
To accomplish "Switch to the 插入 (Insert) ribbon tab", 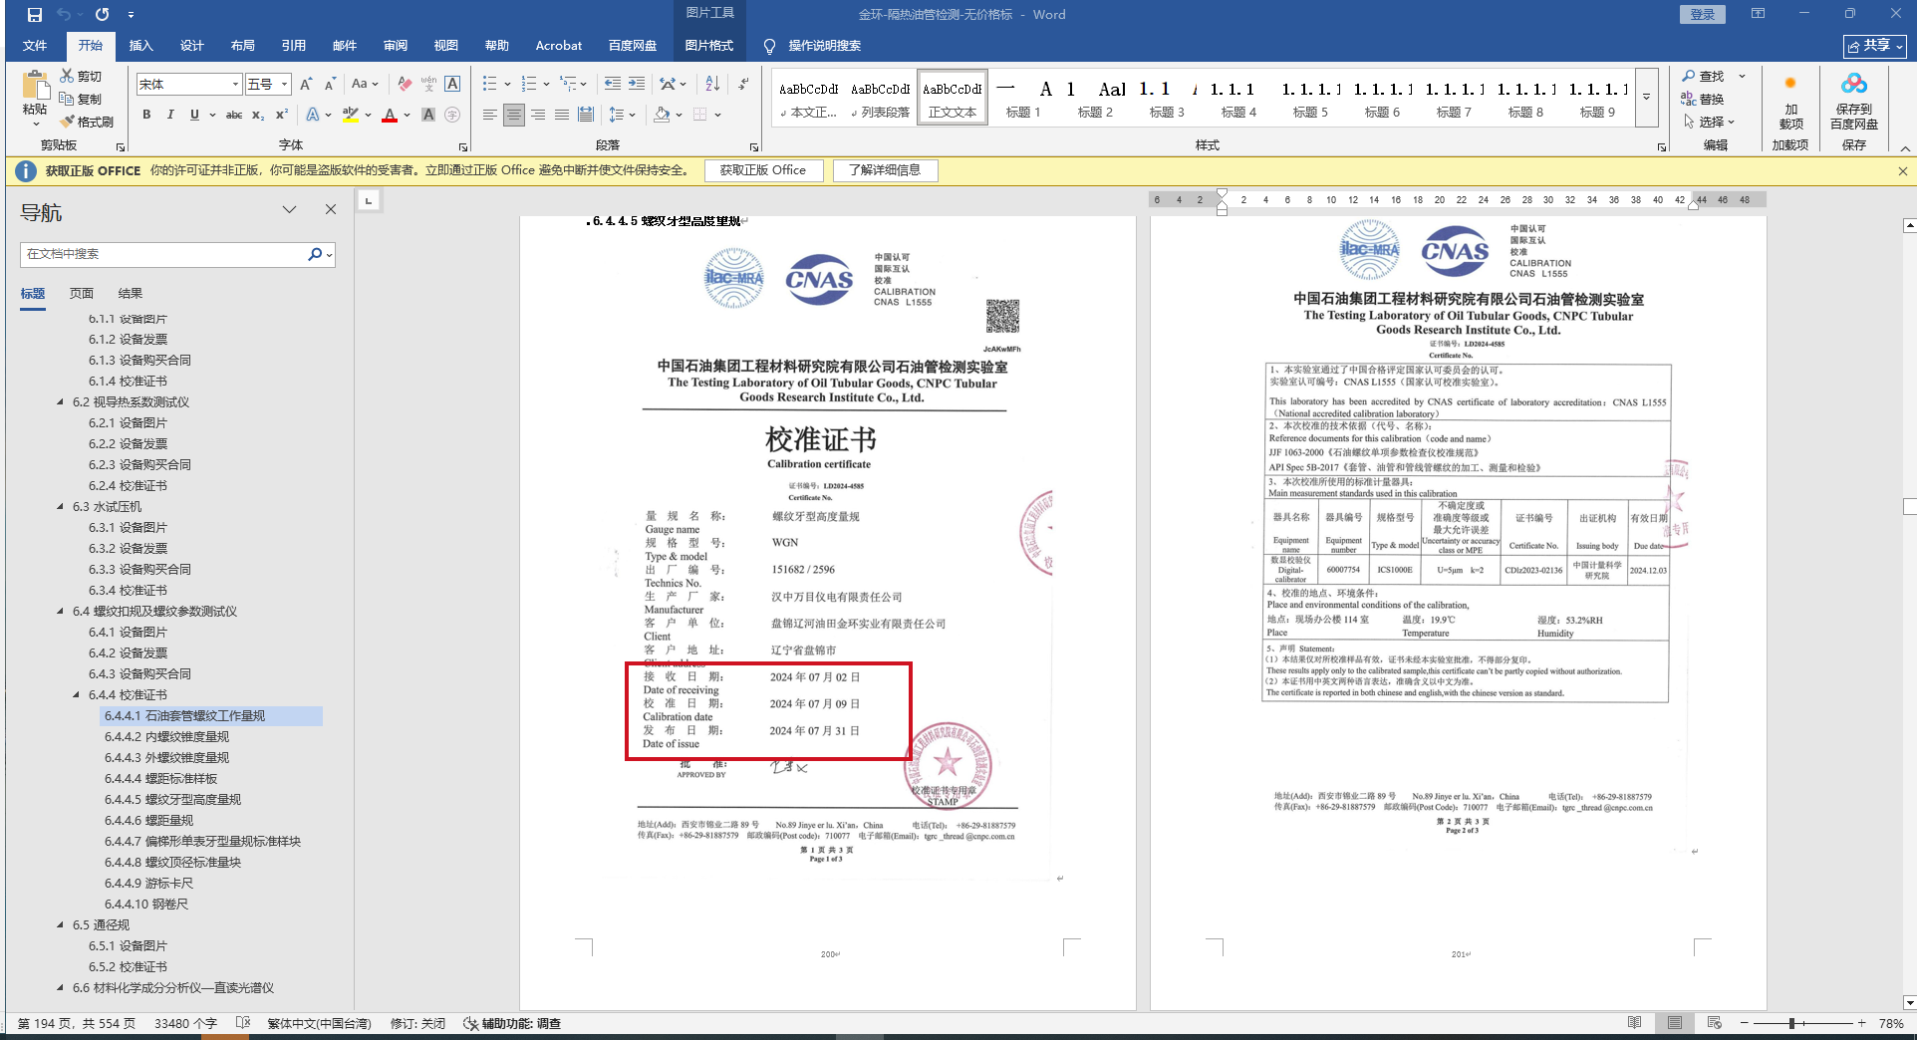I will coord(140,46).
